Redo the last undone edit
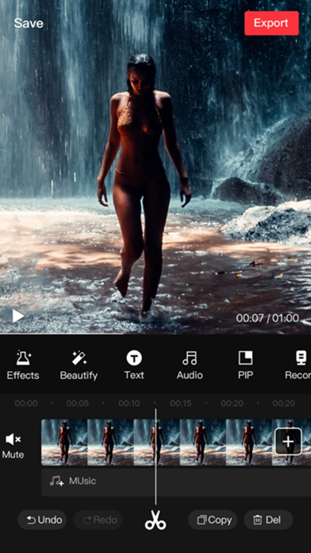311x553 pixels. click(x=98, y=520)
